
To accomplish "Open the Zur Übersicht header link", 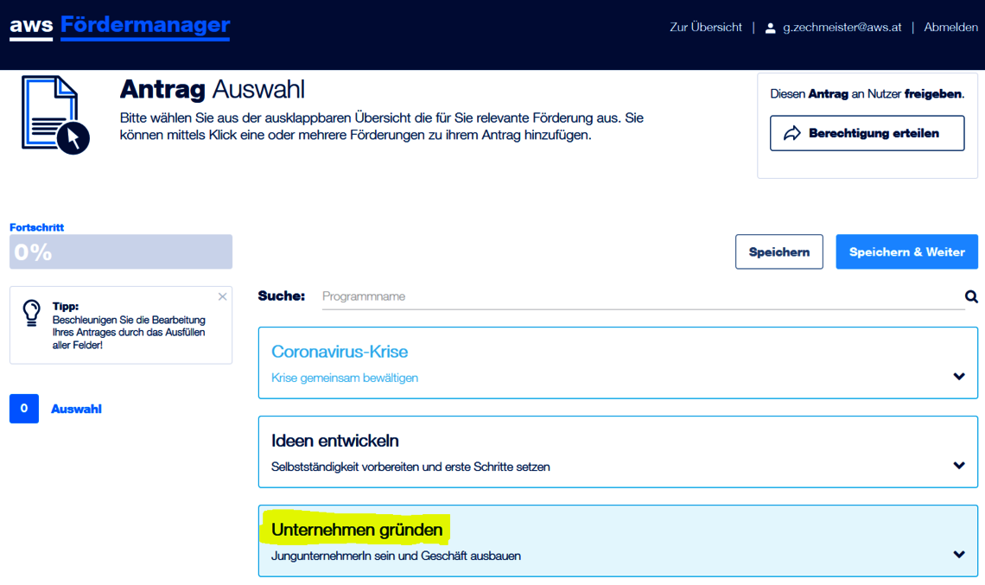I will 705,27.
